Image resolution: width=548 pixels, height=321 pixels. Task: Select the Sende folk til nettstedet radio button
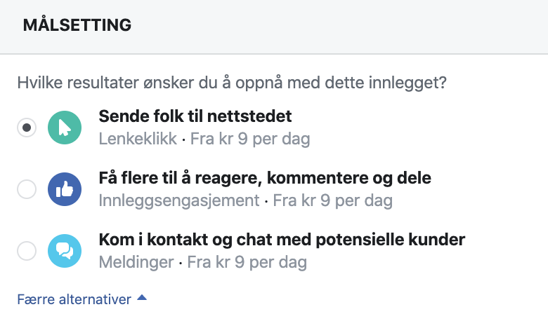27,128
